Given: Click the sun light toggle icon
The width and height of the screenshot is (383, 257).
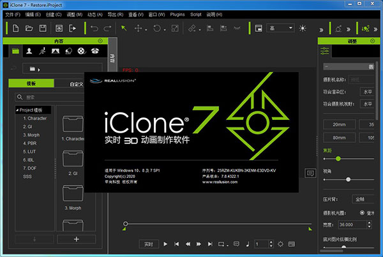Looking at the screenshot, I should (x=303, y=28).
